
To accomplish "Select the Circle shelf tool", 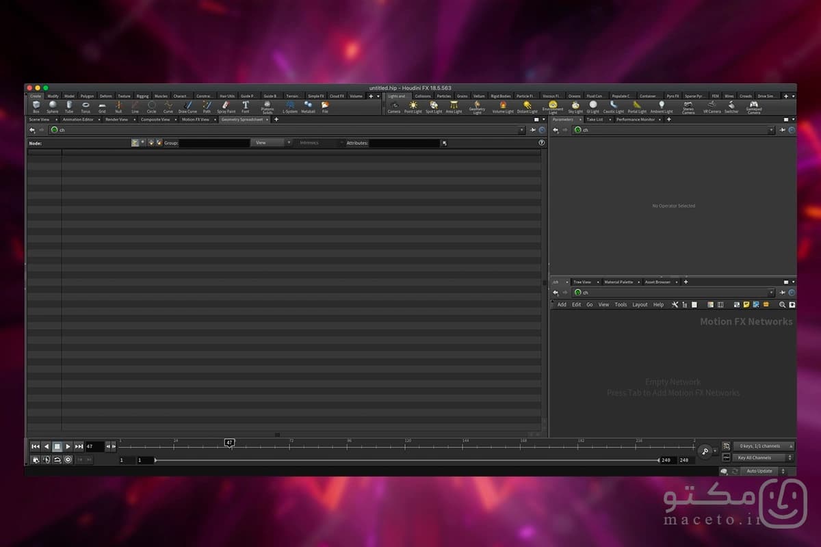I will pos(151,107).
